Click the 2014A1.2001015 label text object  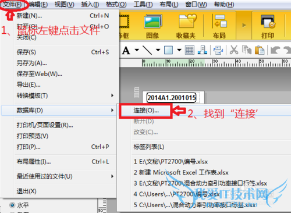pos(172,98)
